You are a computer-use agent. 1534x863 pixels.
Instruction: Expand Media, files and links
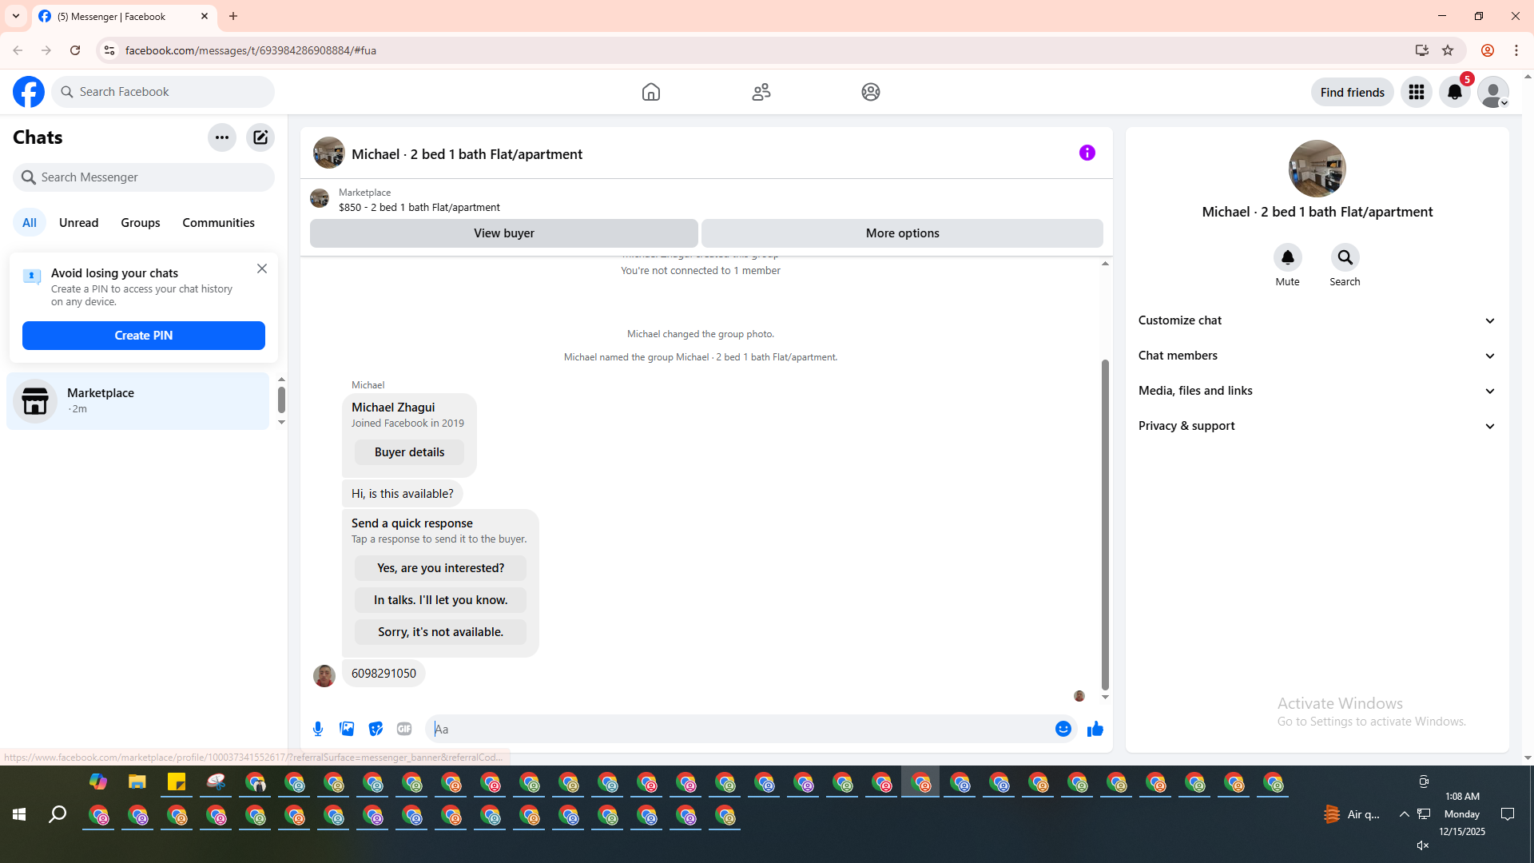1317,391
